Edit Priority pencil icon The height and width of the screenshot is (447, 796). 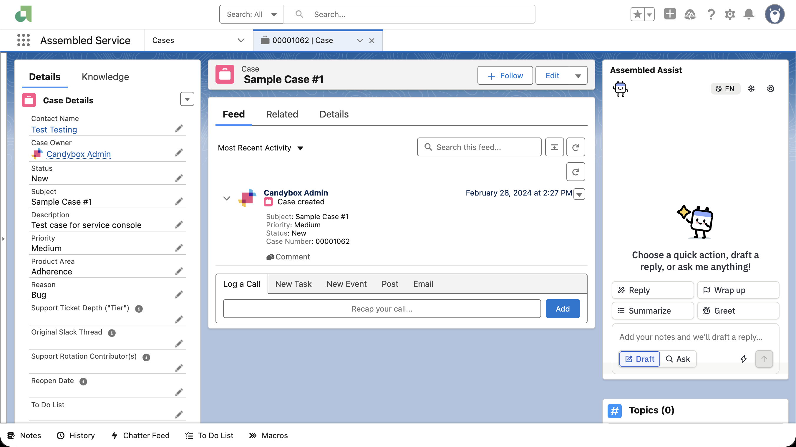click(x=179, y=248)
